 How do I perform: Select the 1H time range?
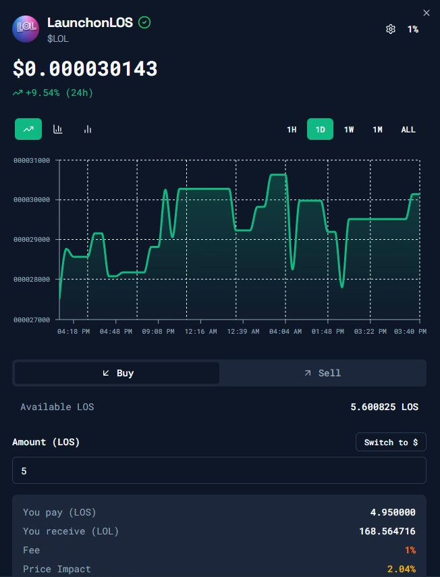tap(292, 129)
